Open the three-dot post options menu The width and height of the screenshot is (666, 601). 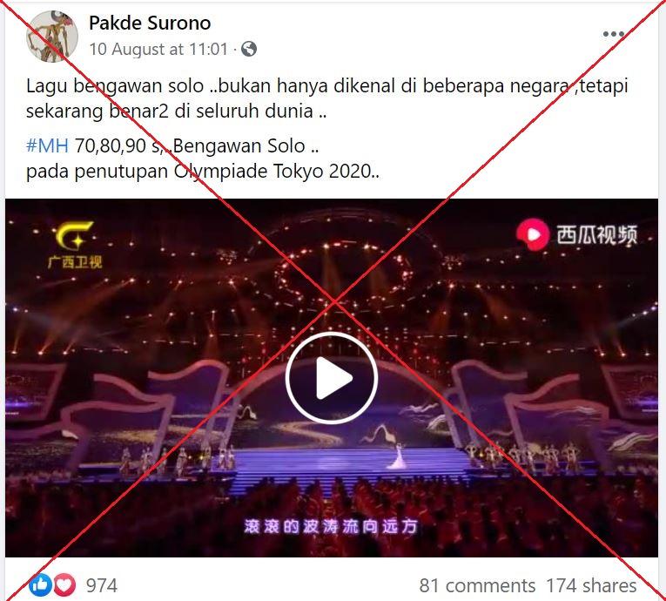click(614, 34)
